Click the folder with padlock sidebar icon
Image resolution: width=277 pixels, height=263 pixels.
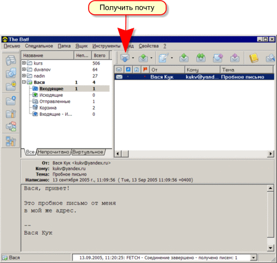click(x=11, y=86)
